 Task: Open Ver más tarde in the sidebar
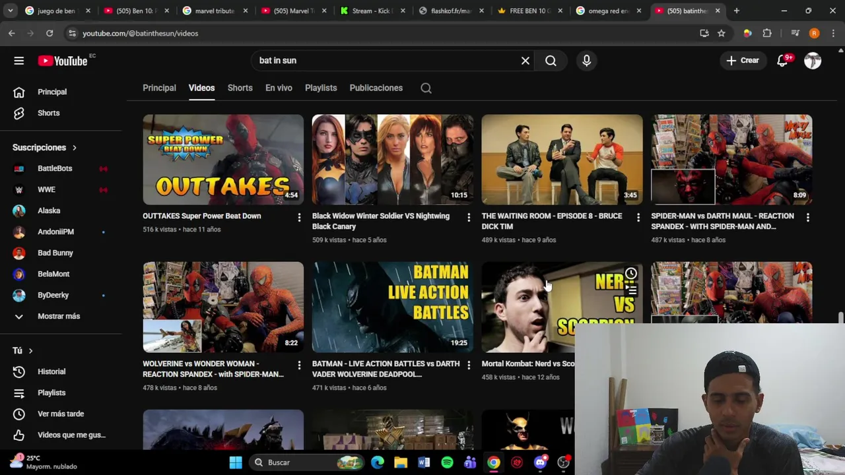coord(61,414)
